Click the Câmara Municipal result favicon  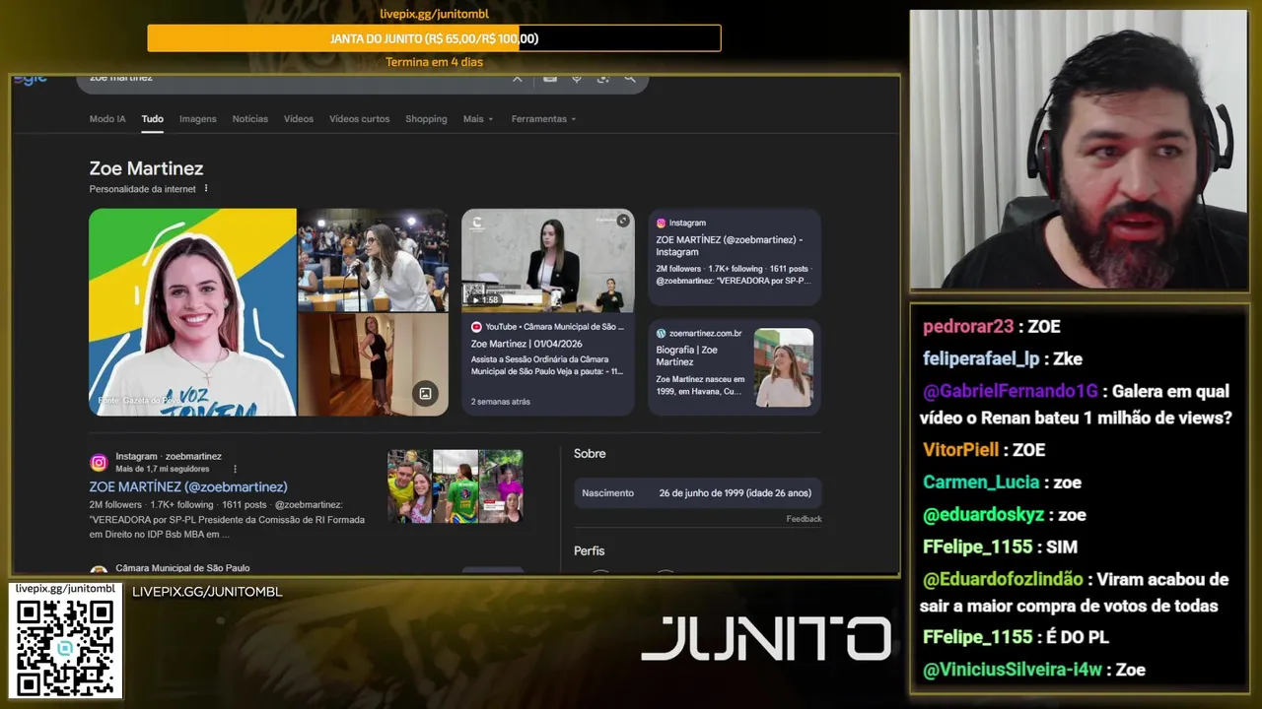(99, 571)
